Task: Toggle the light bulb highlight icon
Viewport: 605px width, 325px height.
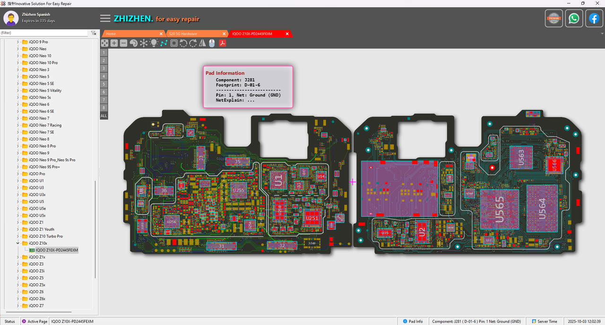Action: (154, 43)
